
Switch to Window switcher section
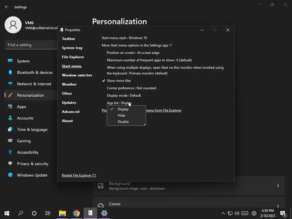(x=77, y=75)
